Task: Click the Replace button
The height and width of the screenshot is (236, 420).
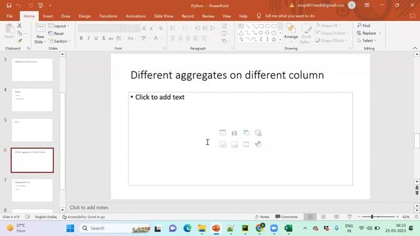Action: (367, 33)
